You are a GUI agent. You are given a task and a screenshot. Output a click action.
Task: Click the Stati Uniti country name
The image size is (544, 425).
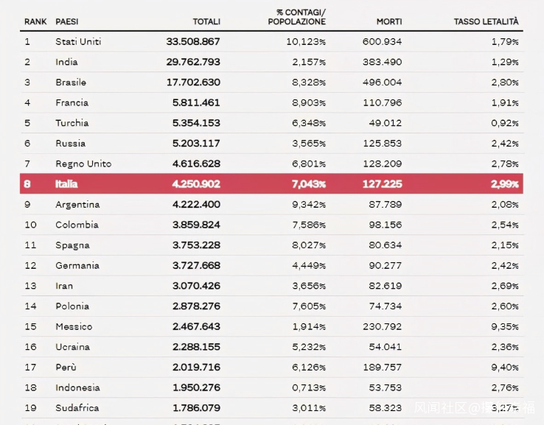coord(78,42)
